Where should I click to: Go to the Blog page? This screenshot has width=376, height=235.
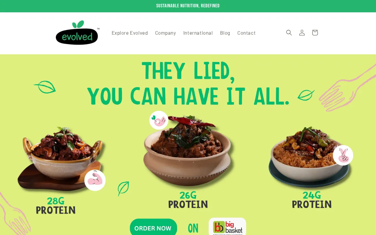click(225, 33)
